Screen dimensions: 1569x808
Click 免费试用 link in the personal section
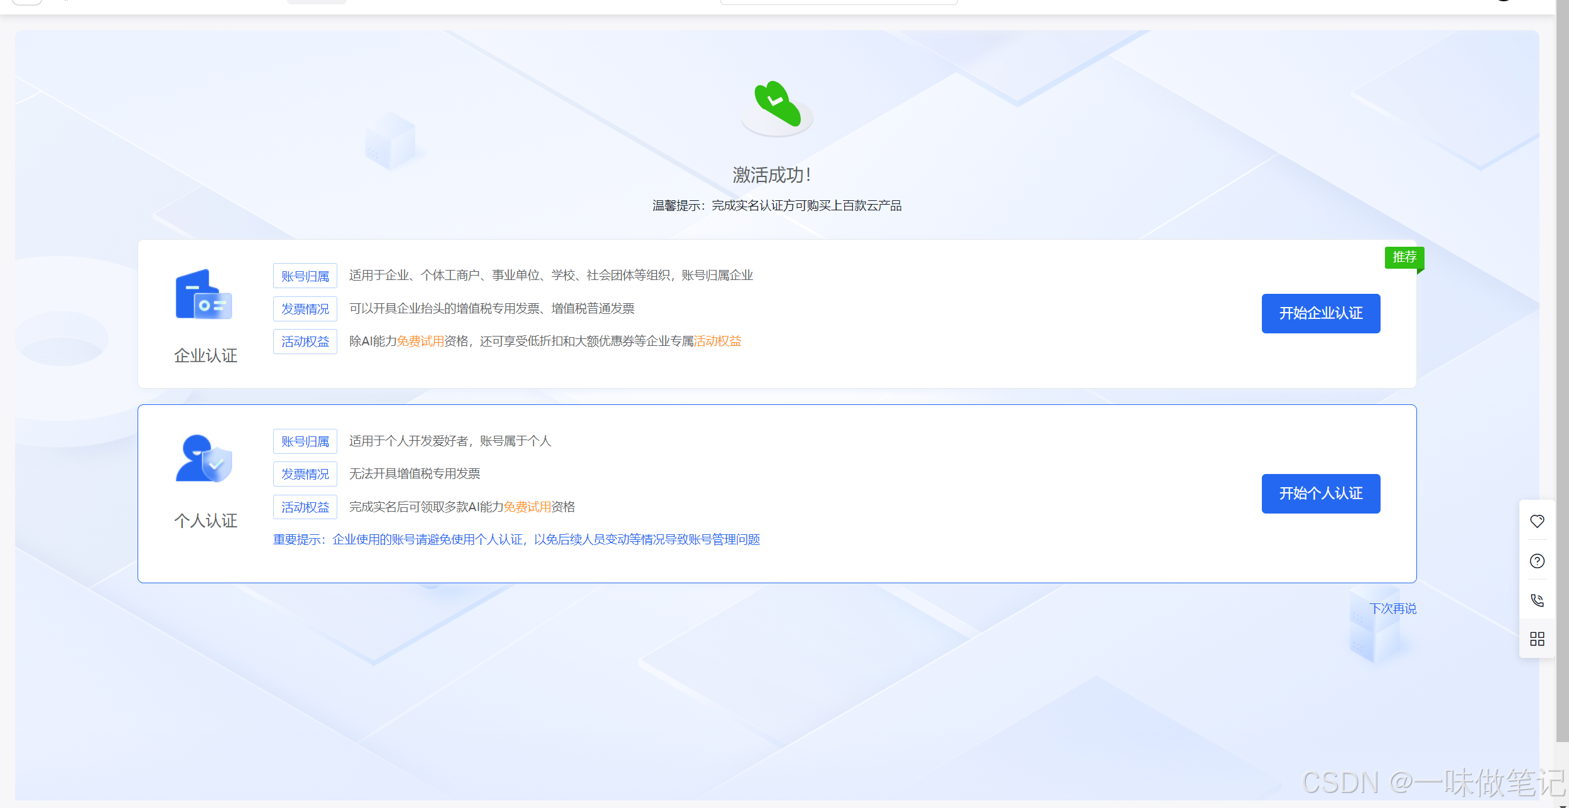[x=527, y=507]
